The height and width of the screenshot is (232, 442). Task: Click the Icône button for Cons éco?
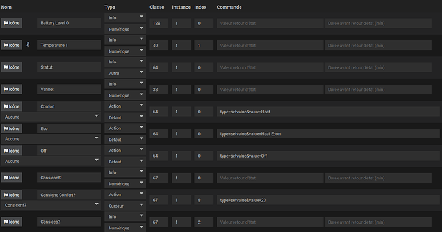[12, 222]
